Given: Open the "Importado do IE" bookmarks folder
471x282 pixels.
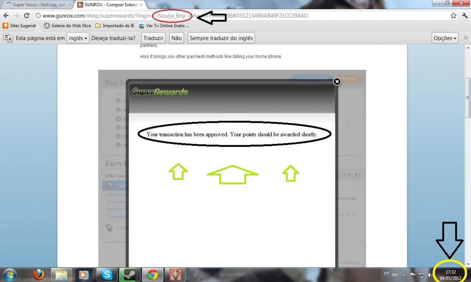Looking at the screenshot, I should [115, 26].
